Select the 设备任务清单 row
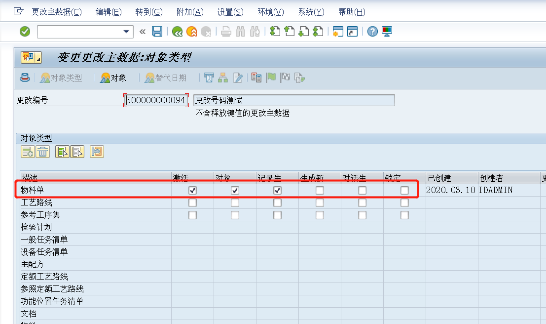This screenshot has height=324, width=546. point(95,252)
